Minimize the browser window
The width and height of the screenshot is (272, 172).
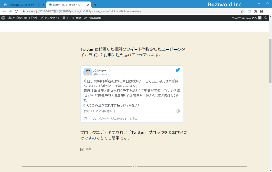click(250, 3)
